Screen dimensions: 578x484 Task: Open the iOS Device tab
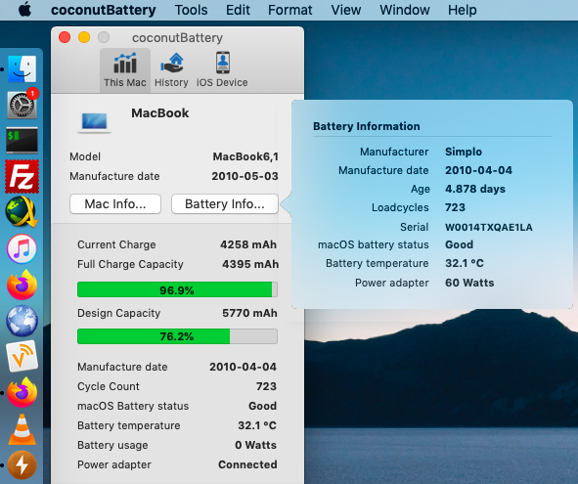[222, 70]
